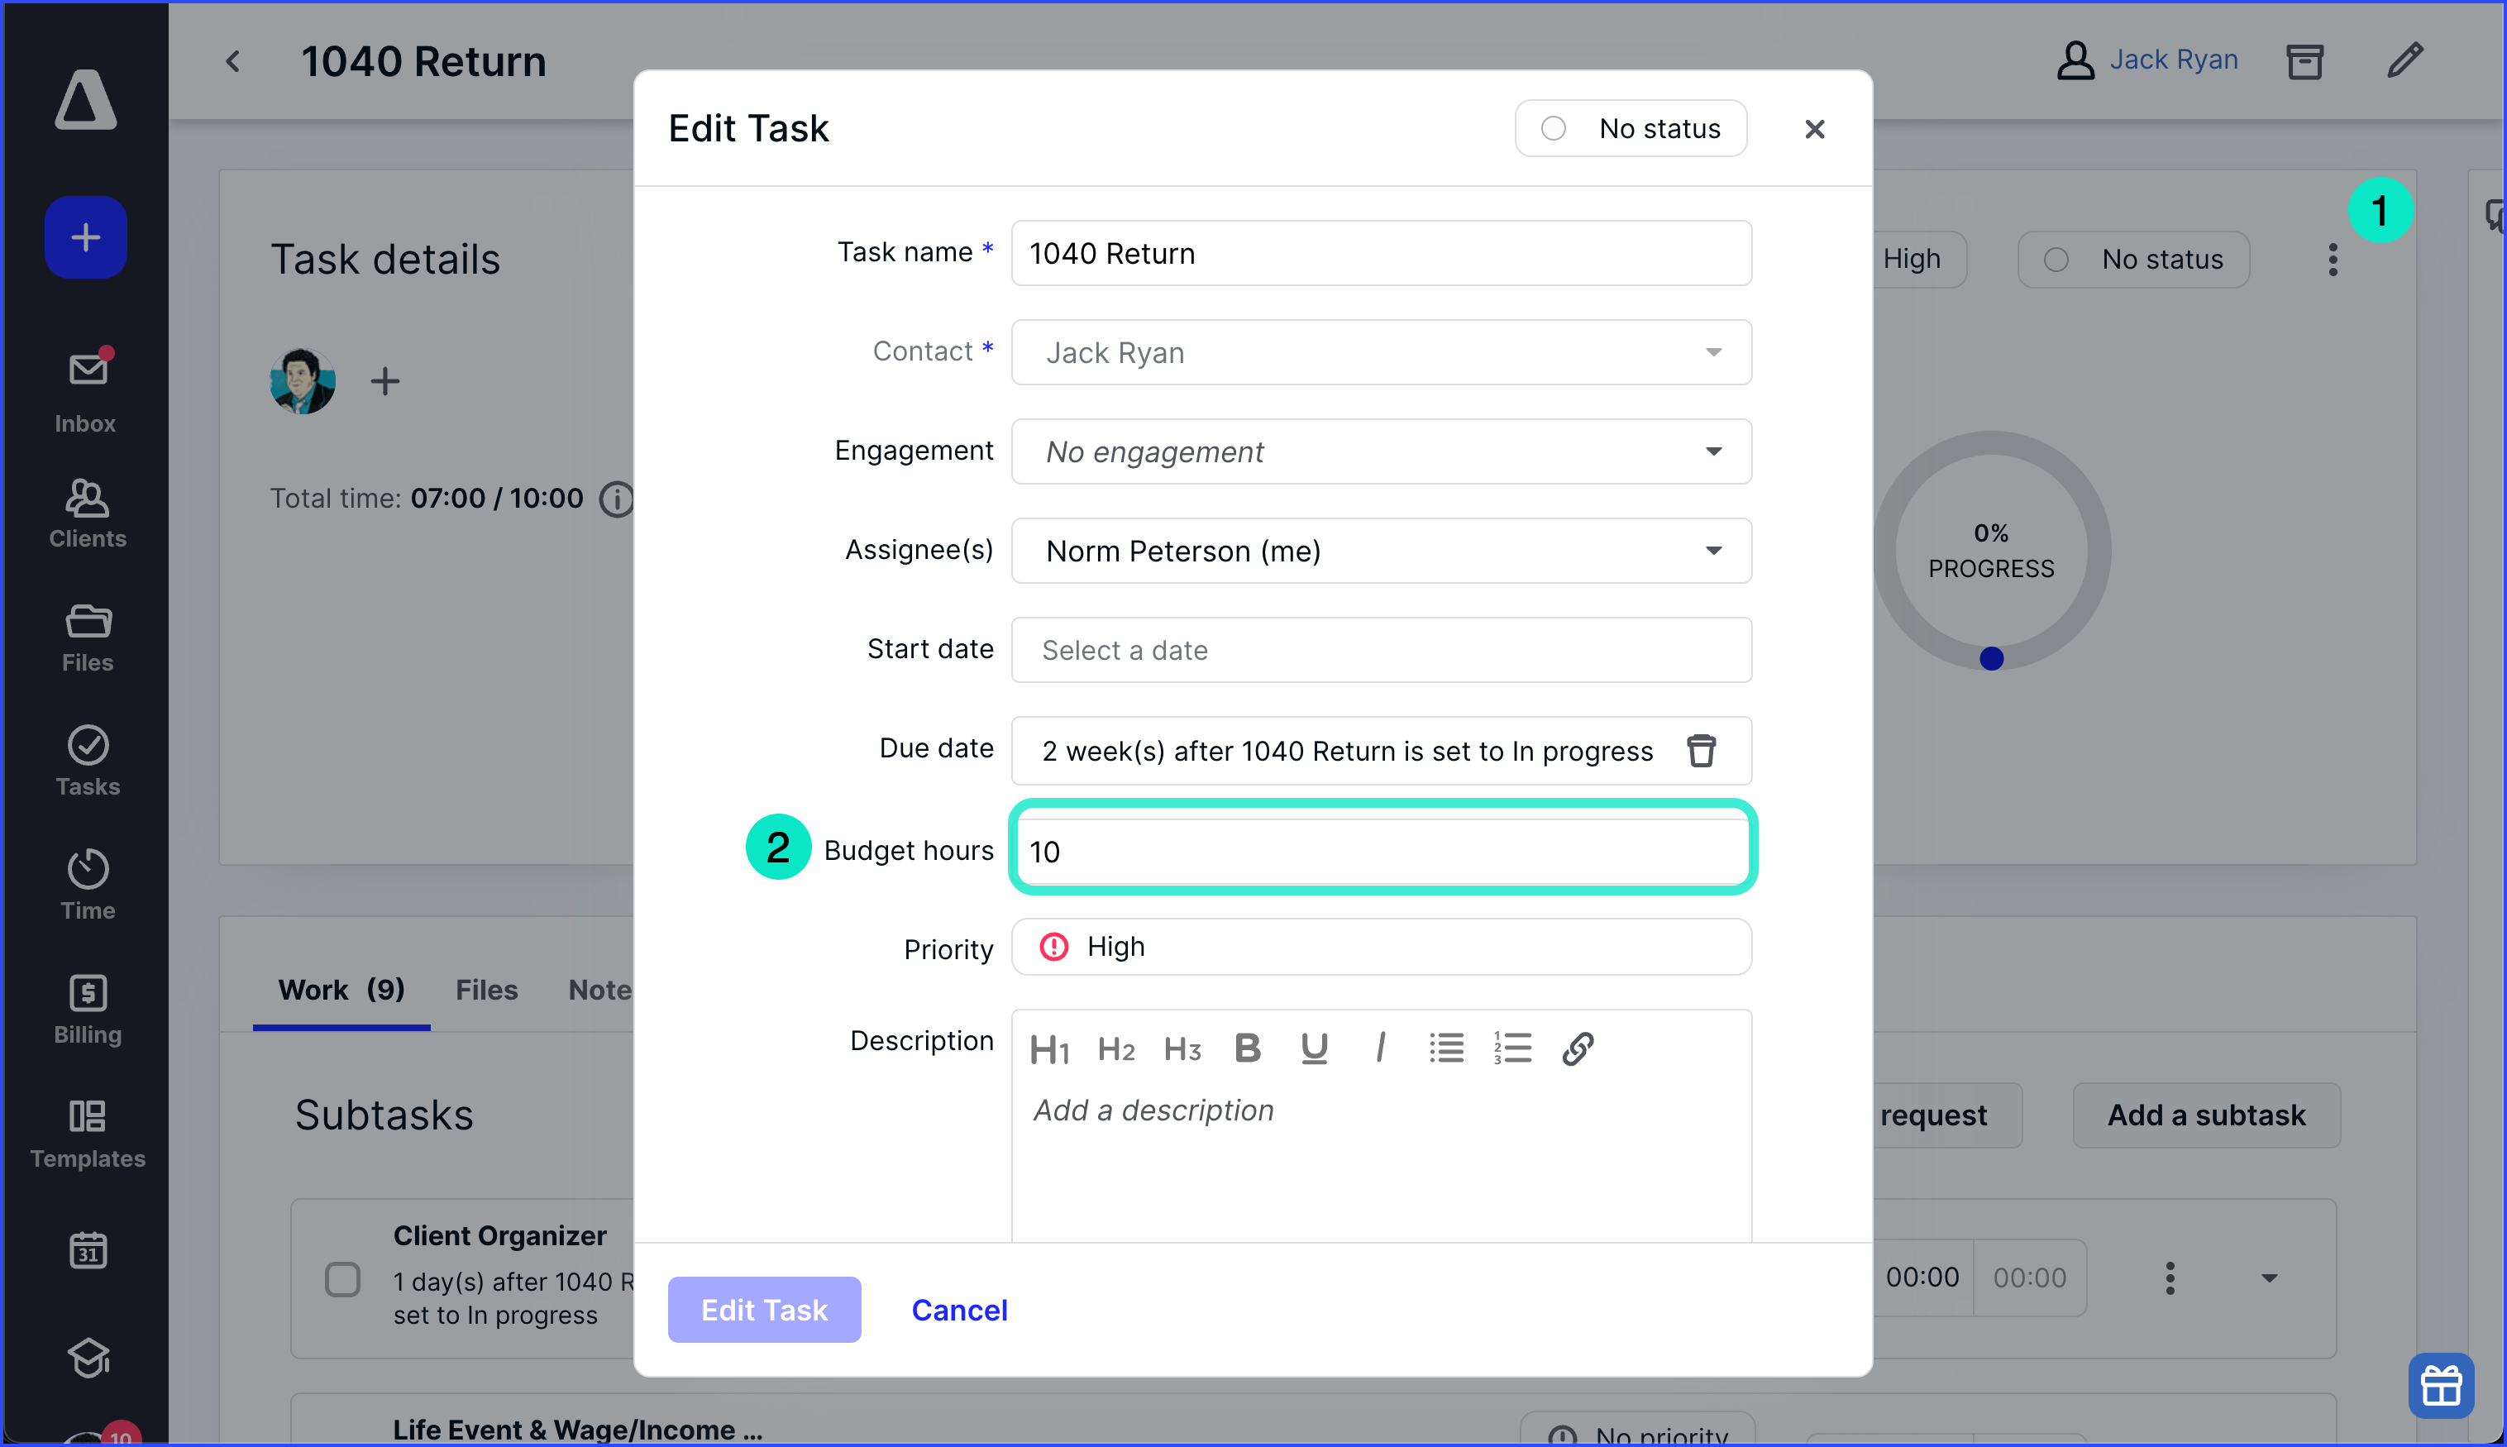Apply bold formatting in the description editor
Screen dimensions: 2507x1447
coord(1247,1047)
